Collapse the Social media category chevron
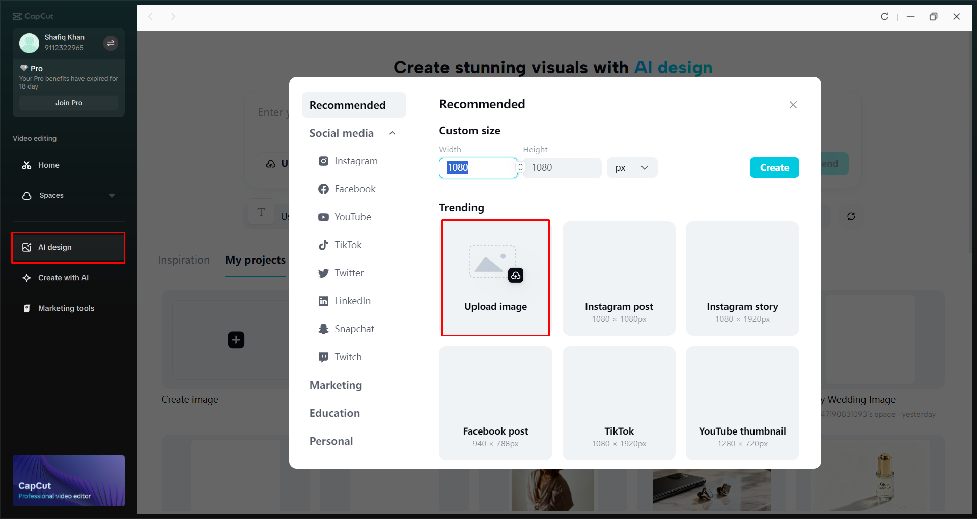This screenshot has height=519, width=977. (392, 133)
